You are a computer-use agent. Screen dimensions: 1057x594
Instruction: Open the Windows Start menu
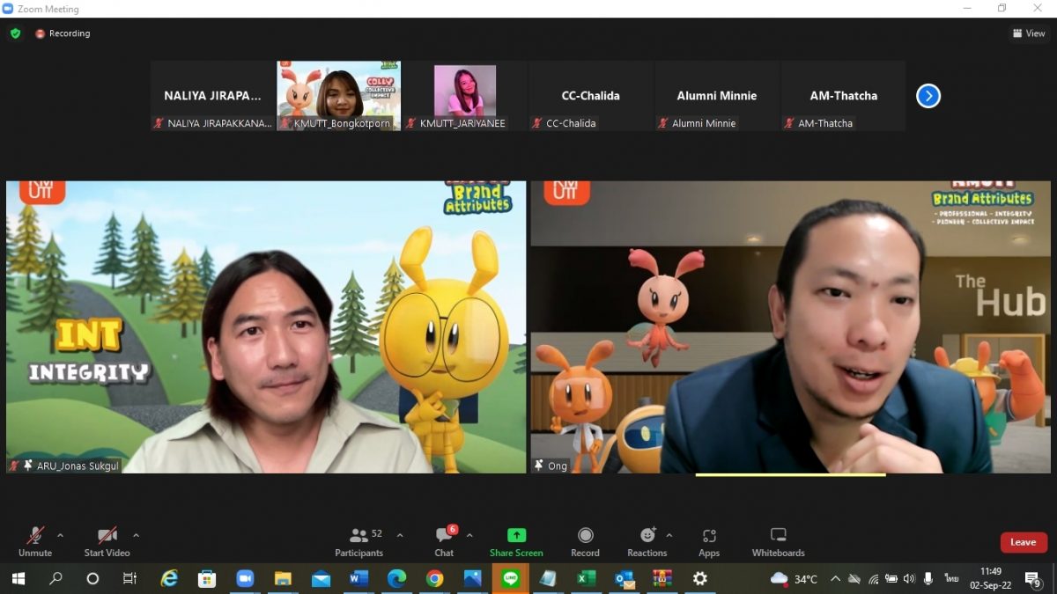18,578
